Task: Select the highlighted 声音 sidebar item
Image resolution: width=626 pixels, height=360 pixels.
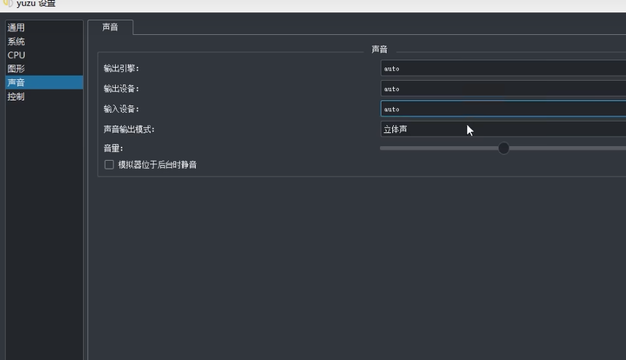Action: pyautogui.click(x=16, y=83)
